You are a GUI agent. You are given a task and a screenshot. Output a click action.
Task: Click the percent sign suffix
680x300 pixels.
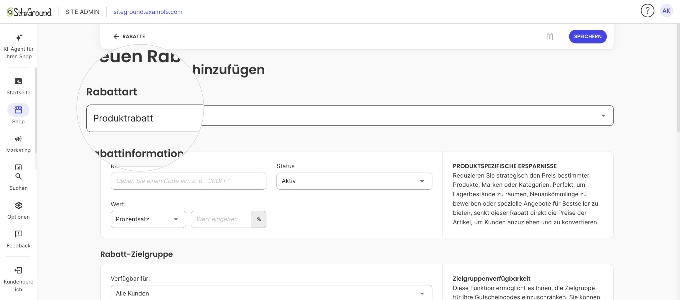(259, 219)
